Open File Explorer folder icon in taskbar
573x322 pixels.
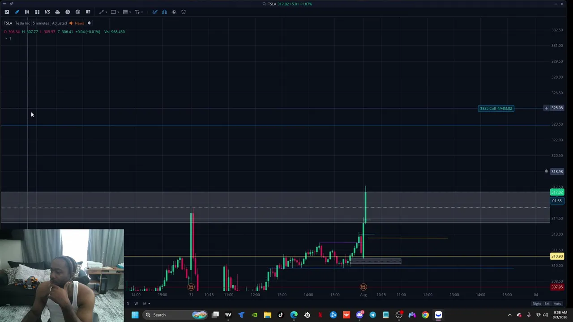tap(268, 315)
